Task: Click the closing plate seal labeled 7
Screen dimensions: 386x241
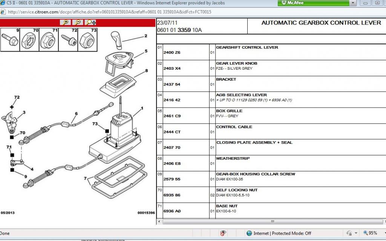Action: (119, 178)
